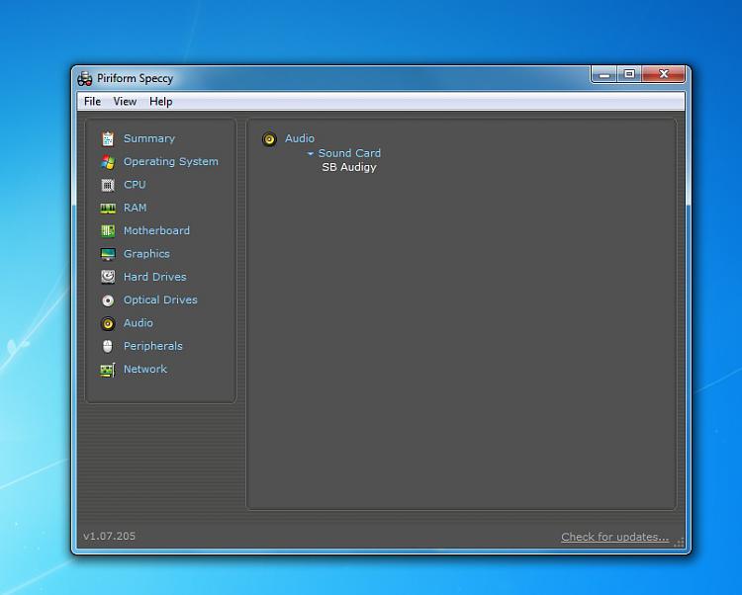Image resolution: width=742 pixels, height=595 pixels.
Task: Click the Speccy app icon in title bar
Action: (x=85, y=78)
